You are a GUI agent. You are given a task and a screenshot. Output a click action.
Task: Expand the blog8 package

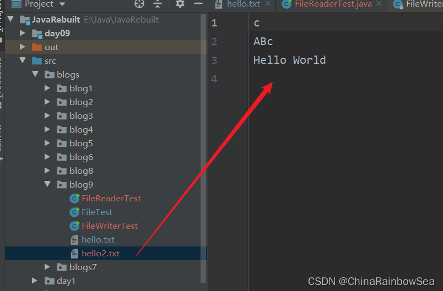point(47,171)
